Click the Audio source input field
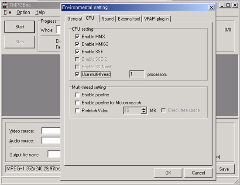The width and height of the screenshot is (240, 185). pos(51,140)
